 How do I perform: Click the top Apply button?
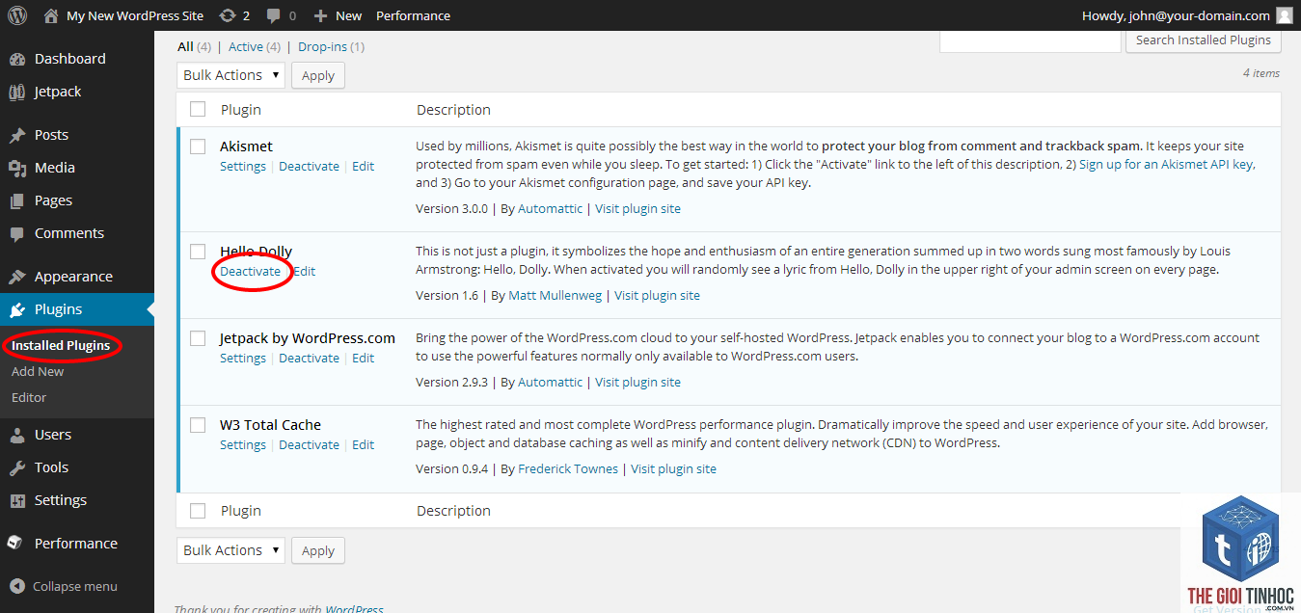click(318, 75)
